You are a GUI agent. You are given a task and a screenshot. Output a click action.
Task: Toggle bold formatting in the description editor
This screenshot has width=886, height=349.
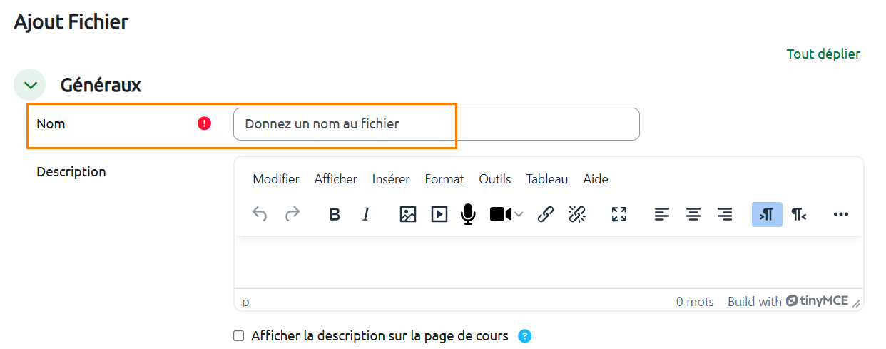(334, 214)
